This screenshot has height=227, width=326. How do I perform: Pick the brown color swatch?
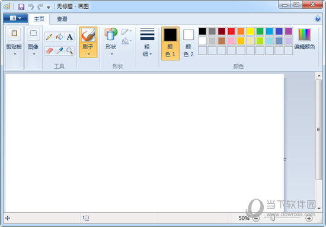(x=222, y=41)
